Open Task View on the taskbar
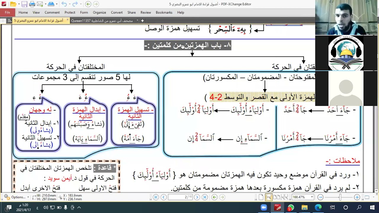 point(332,207)
